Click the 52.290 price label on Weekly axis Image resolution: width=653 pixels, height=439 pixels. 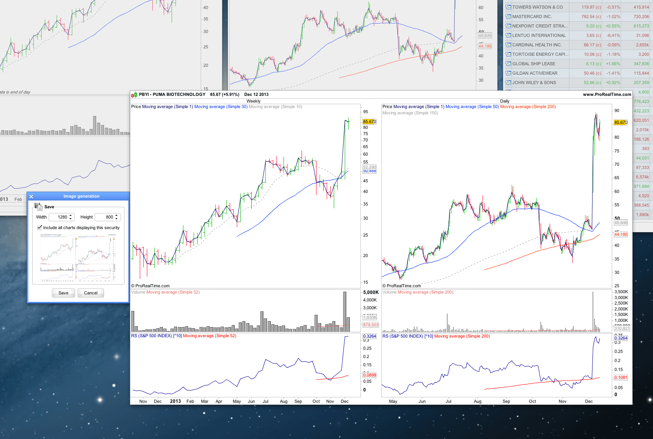[x=369, y=167]
